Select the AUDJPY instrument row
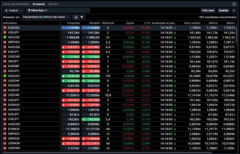The width and height of the screenshot is (240, 154). pos(119,71)
